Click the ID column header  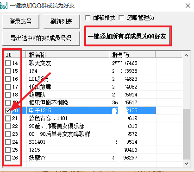tap(14, 55)
